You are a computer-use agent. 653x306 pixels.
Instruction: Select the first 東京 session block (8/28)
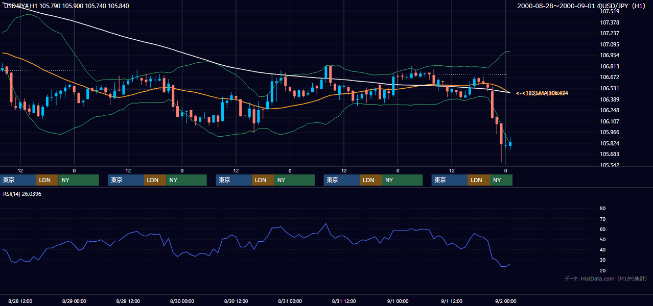18,180
